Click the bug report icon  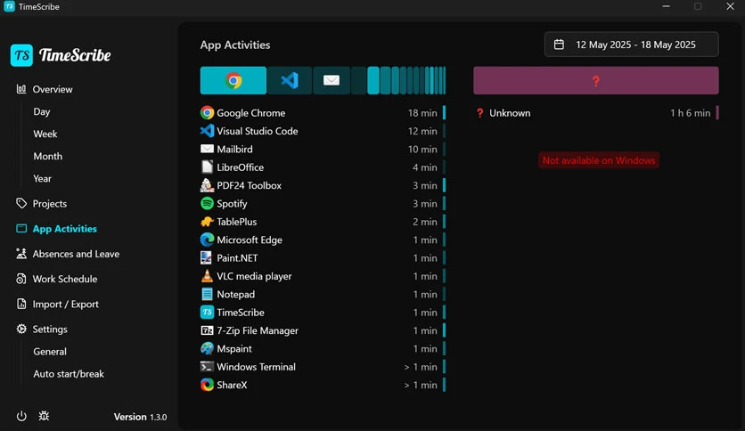pos(44,416)
